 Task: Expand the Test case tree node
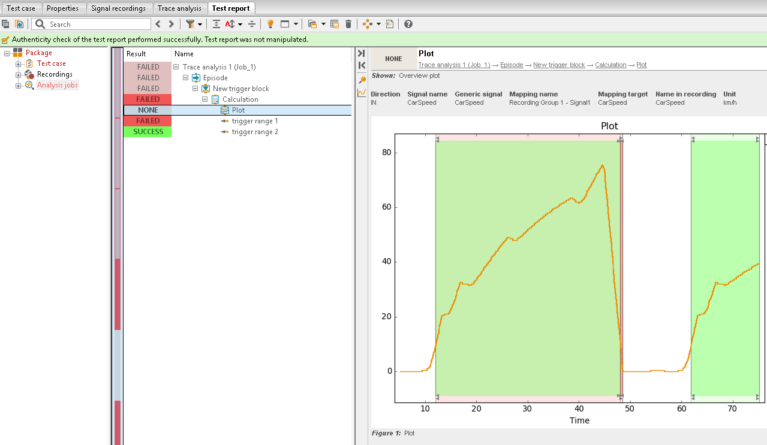pos(18,63)
